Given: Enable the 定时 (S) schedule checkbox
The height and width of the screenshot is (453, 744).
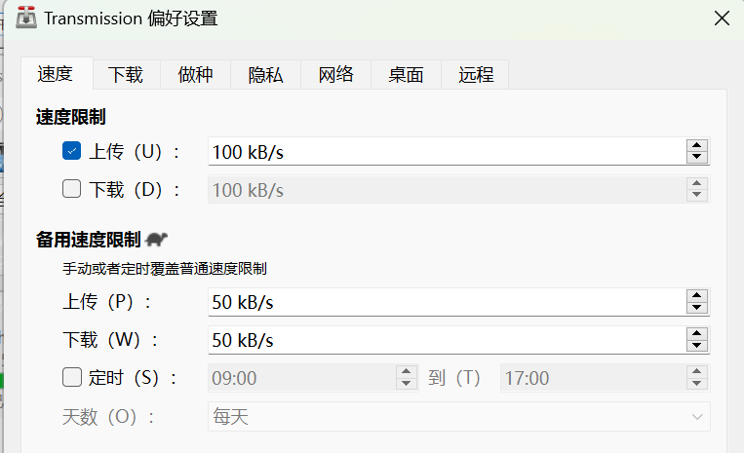Looking at the screenshot, I should pos(71,377).
